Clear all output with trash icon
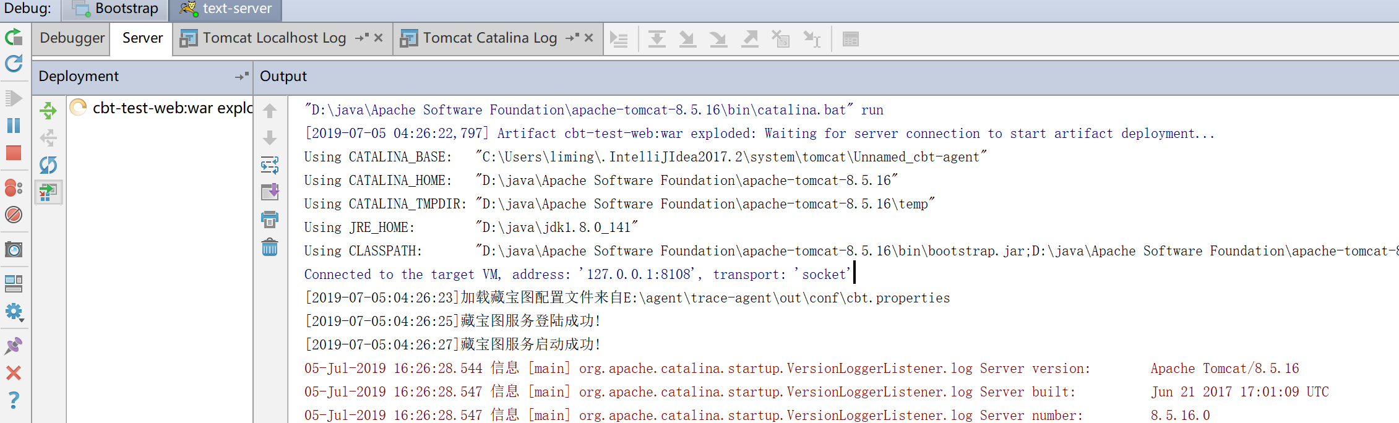This screenshot has height=423, width=1399. (x=270, y=247)
